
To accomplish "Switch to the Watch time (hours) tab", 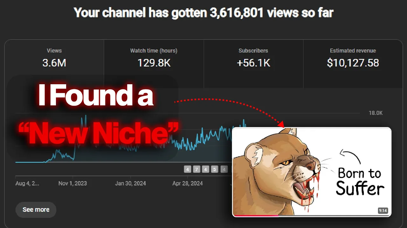I will pos(154,64).
